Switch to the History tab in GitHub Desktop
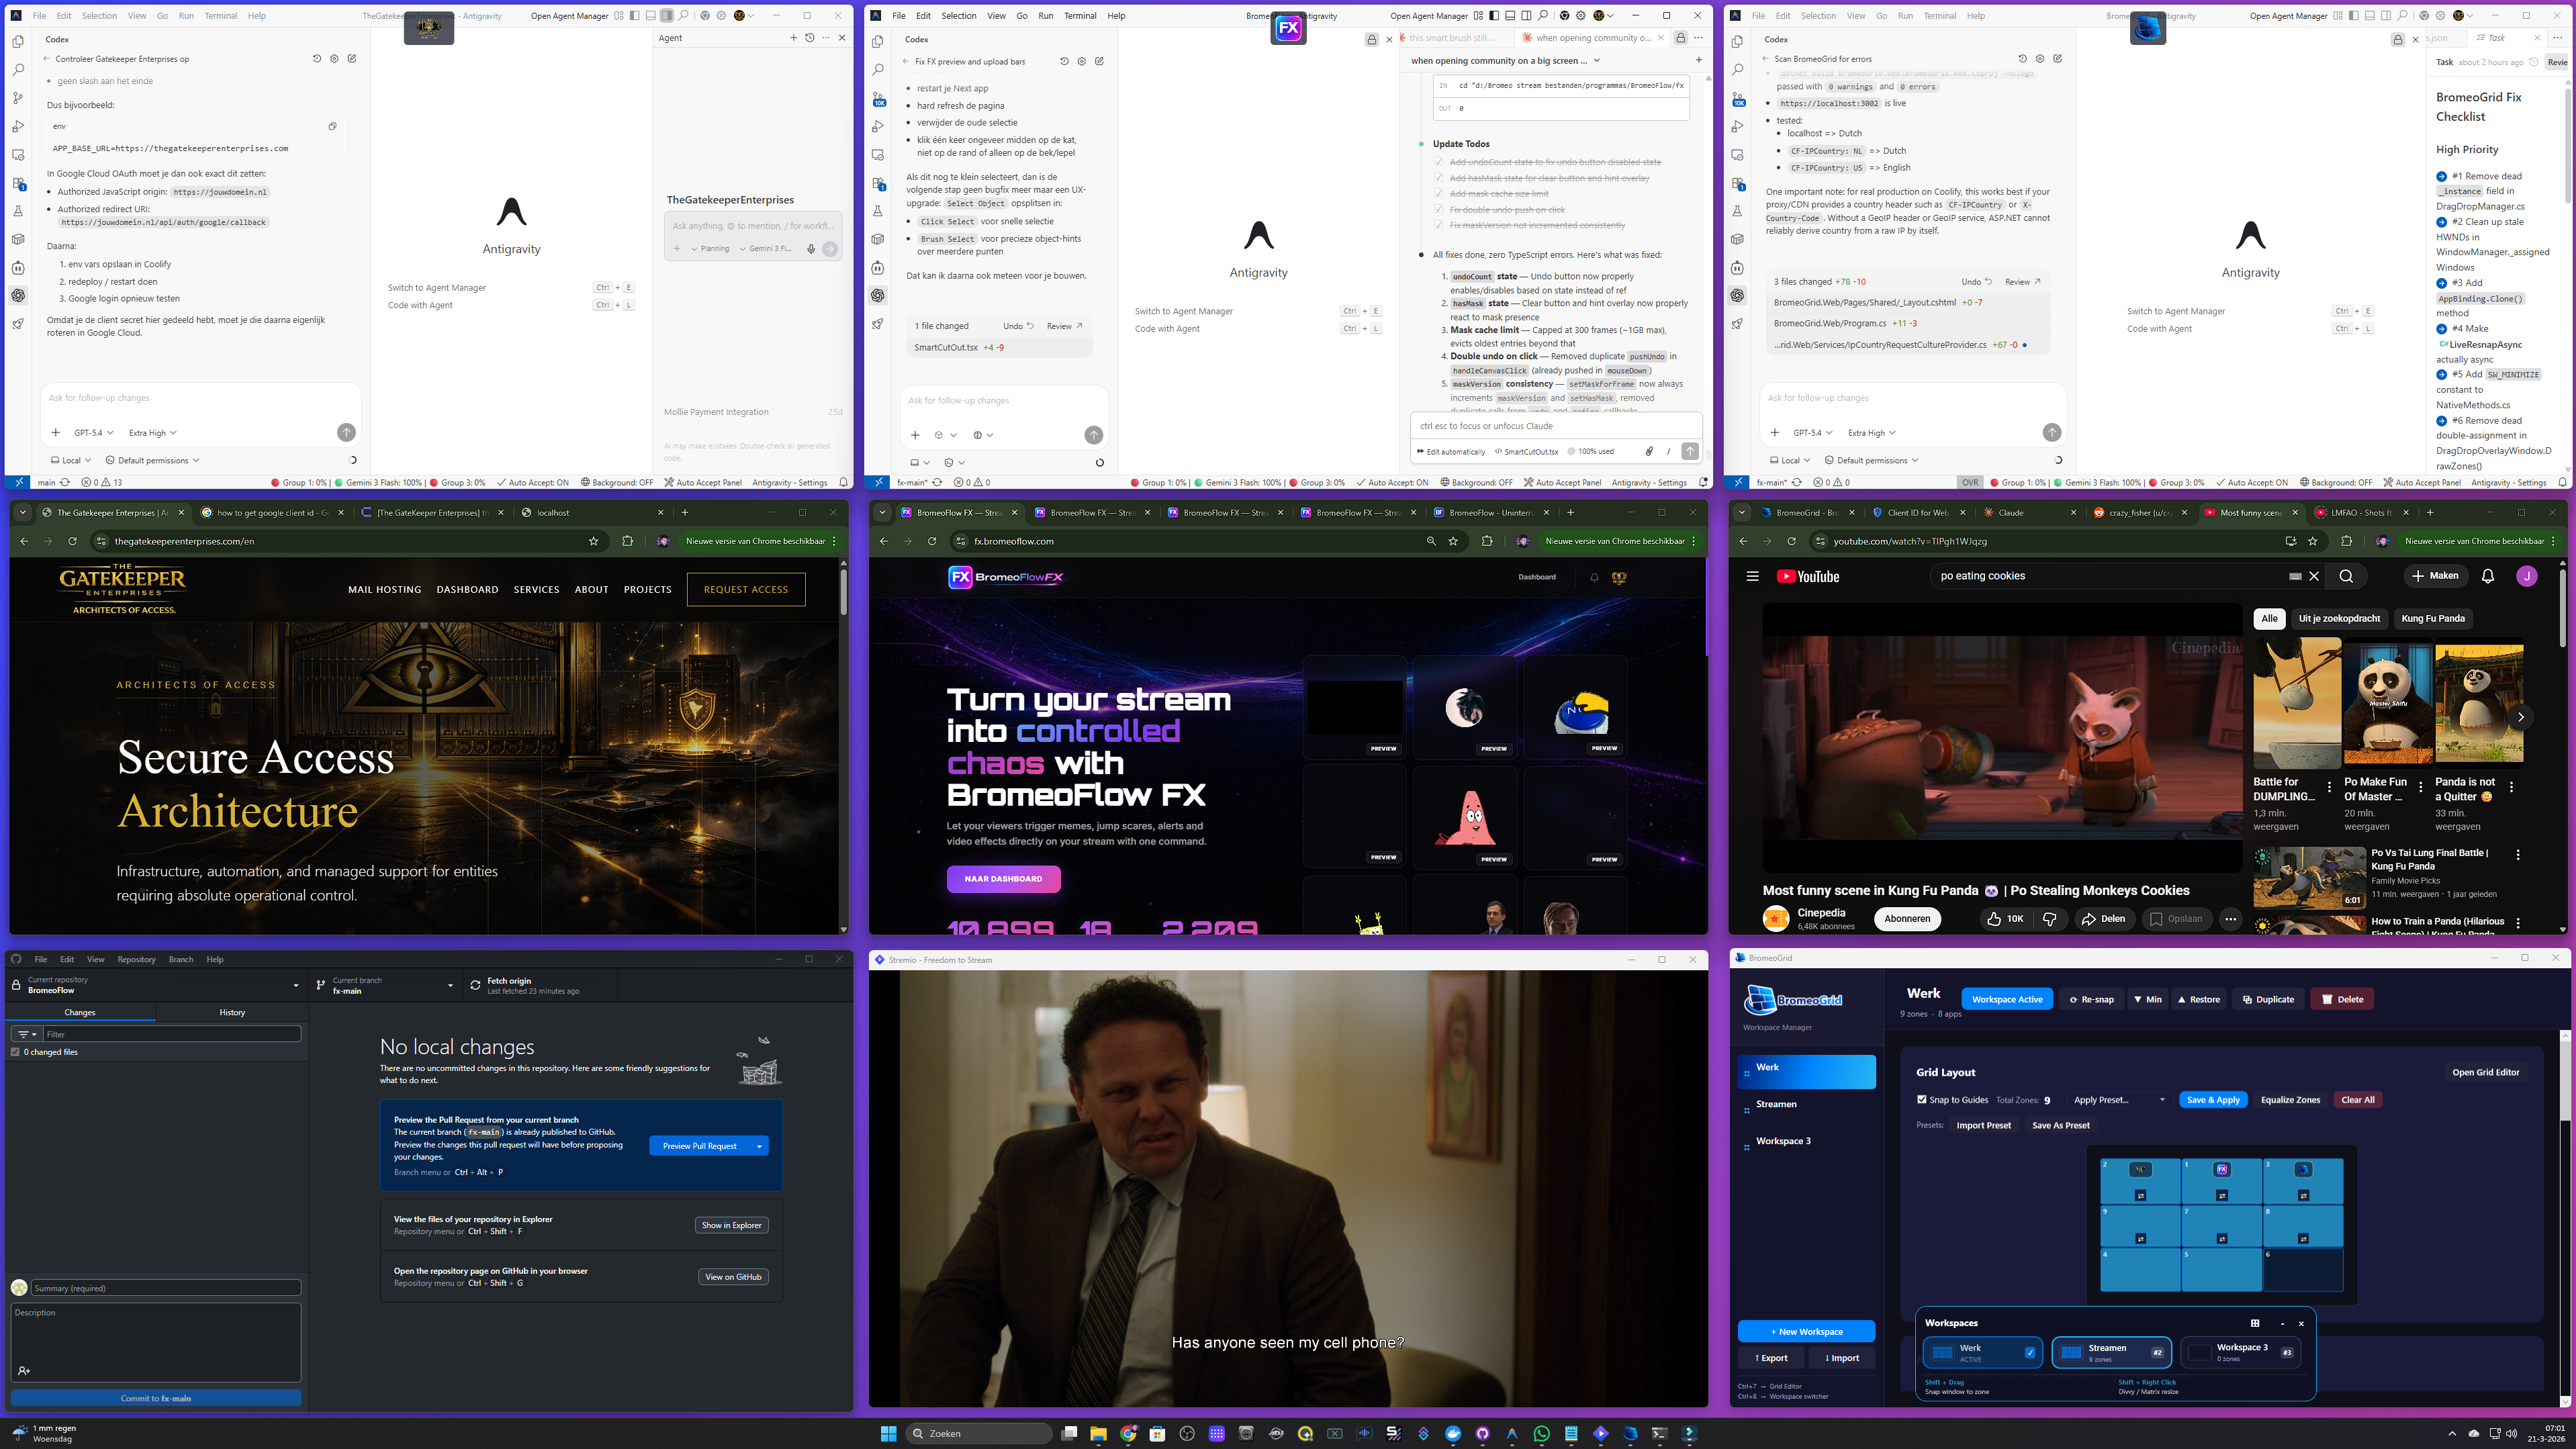 point(232,1012)
